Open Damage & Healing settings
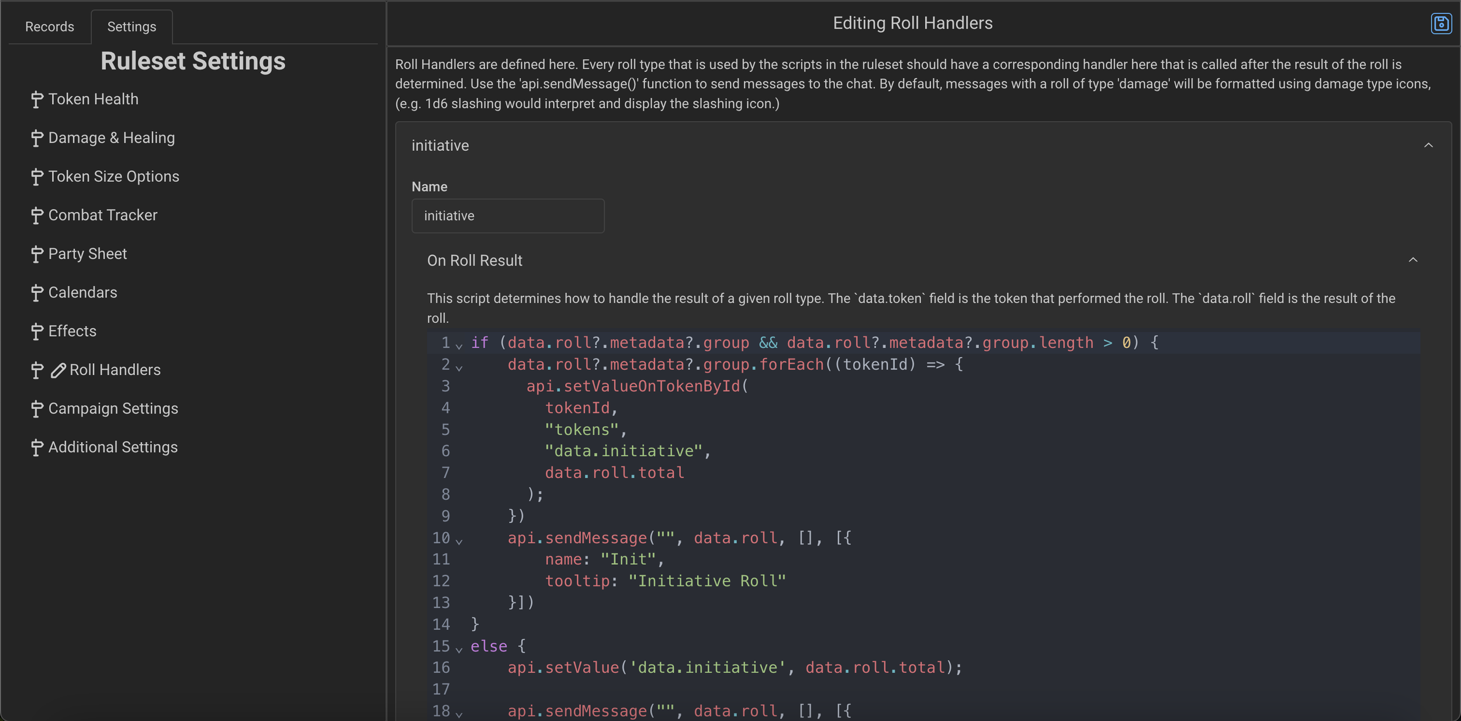 point(111,138)
